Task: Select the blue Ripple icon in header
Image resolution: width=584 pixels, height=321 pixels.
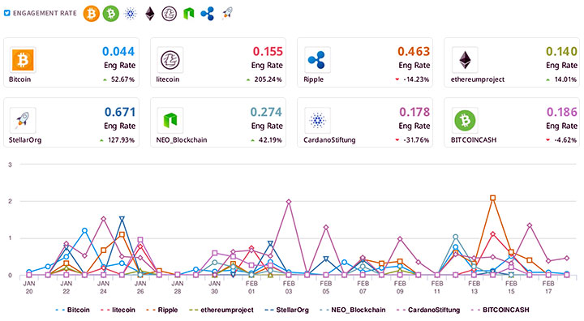Action: [x=208, y=14]
